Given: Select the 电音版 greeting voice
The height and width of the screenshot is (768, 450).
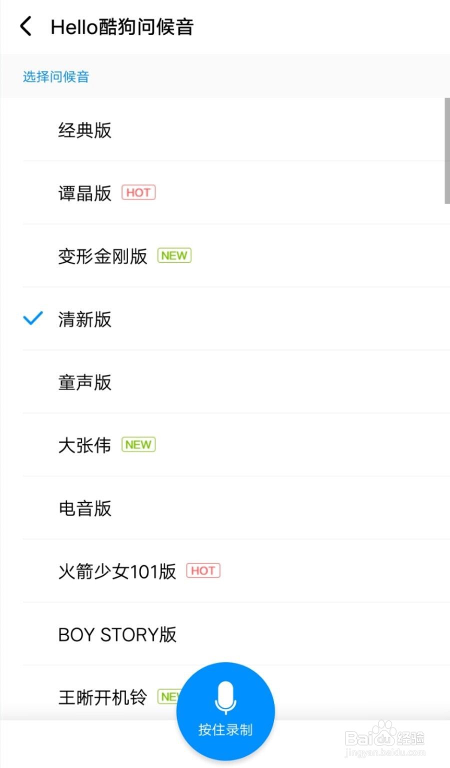Looking at the screenshot, I should [x=85, y=508].
